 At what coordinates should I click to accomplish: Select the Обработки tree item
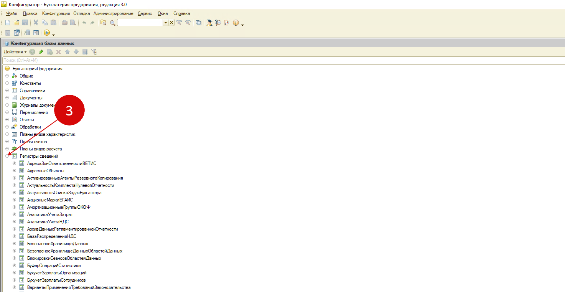click(30, 127)
